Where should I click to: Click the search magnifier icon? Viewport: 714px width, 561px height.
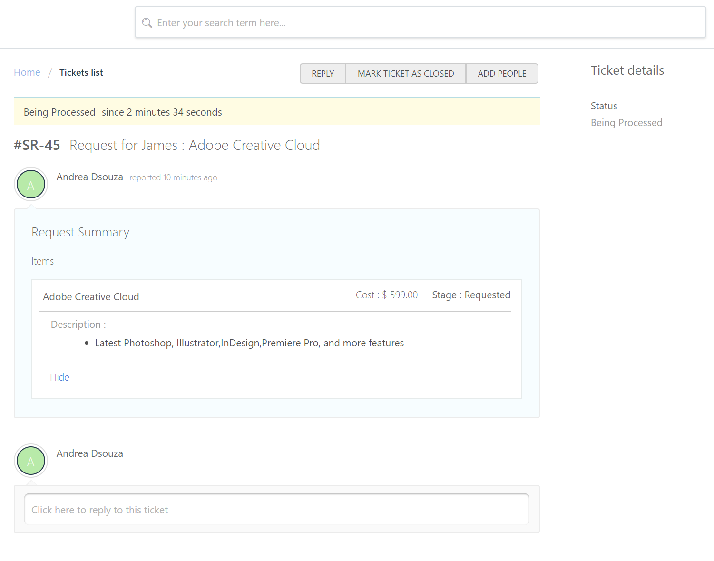pyautogui.click(x=147, y=22)
